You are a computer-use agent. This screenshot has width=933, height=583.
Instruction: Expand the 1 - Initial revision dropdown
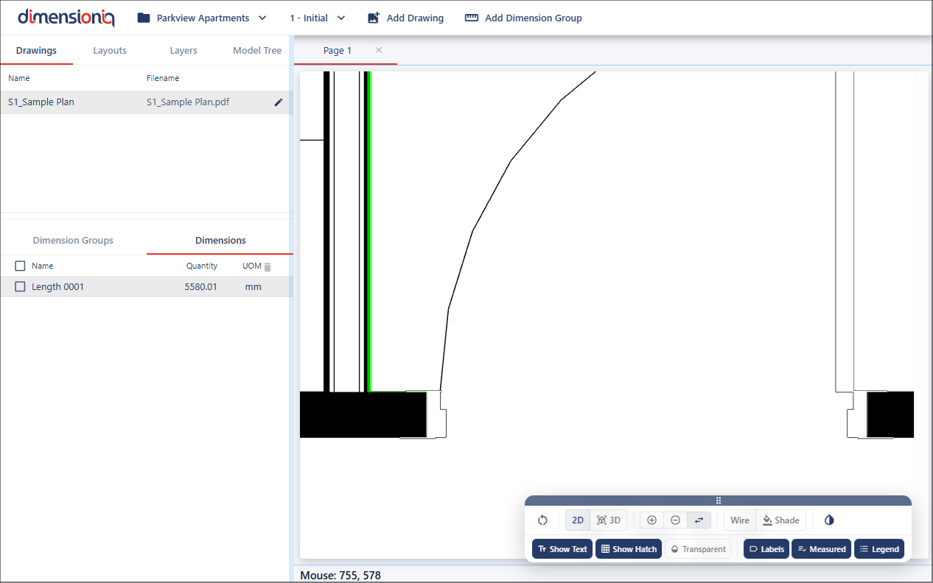(x=318, y=18)
